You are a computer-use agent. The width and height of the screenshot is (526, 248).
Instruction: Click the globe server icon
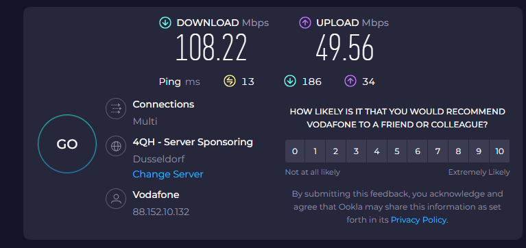[116, 147]
